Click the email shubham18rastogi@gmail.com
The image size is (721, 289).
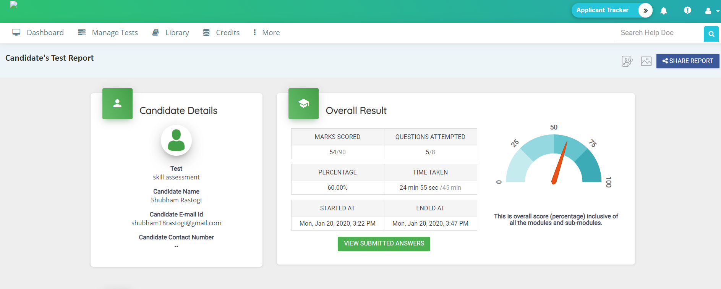[x=176, y=223]
